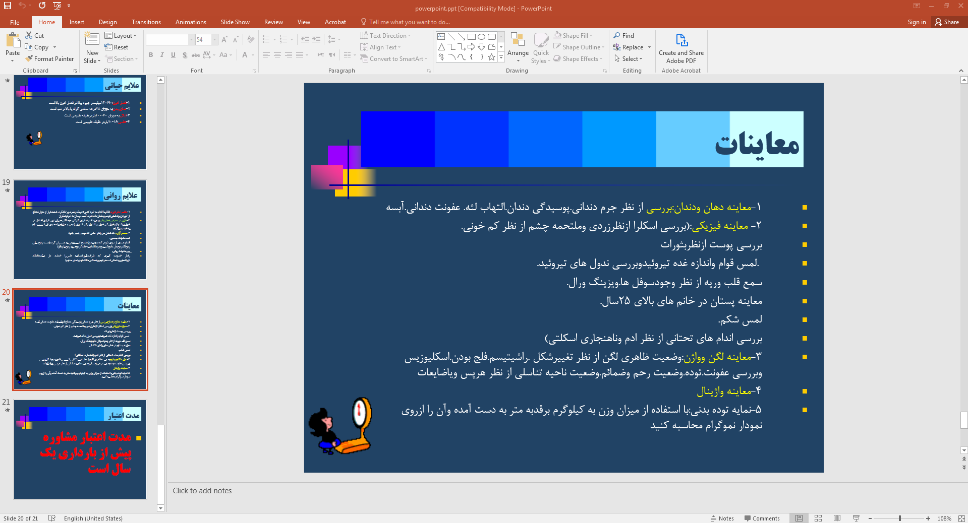Select the Format Painter tool

pyautogui.click(x=49, y=58)
